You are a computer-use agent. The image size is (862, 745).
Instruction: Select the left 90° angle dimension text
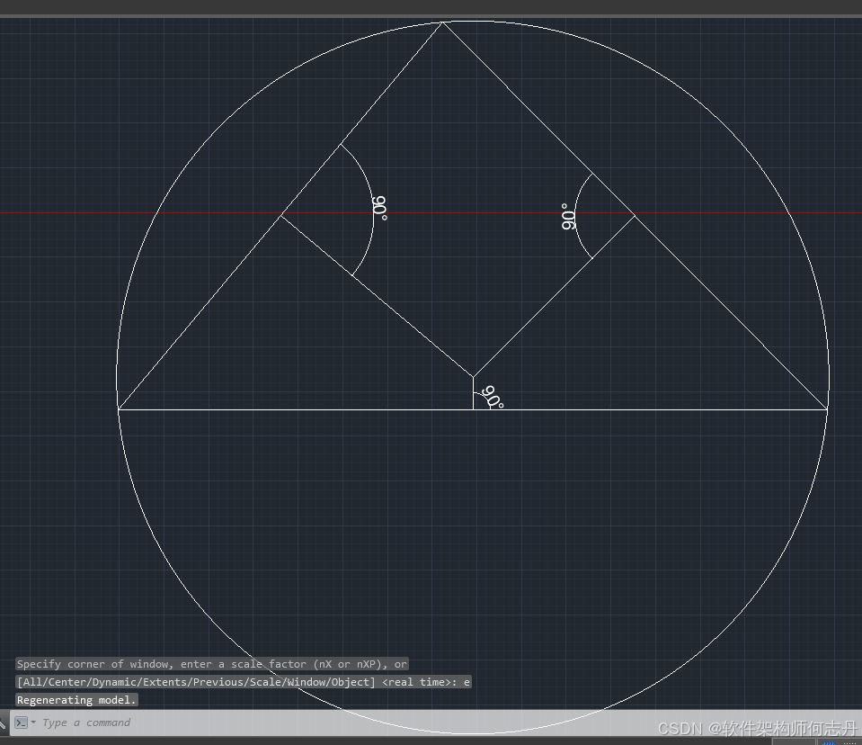tap(379, 208)
